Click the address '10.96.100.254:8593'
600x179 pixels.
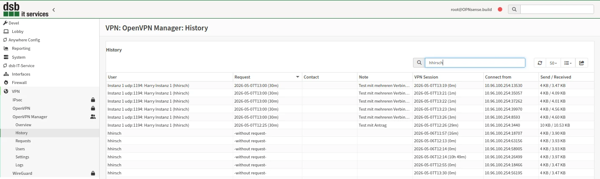[502, 117]
